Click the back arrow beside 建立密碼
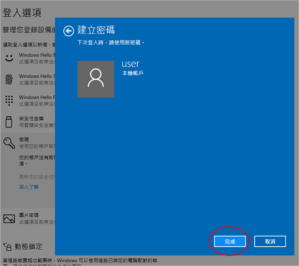Screen dimensions: 299x266 click(69, 31)
